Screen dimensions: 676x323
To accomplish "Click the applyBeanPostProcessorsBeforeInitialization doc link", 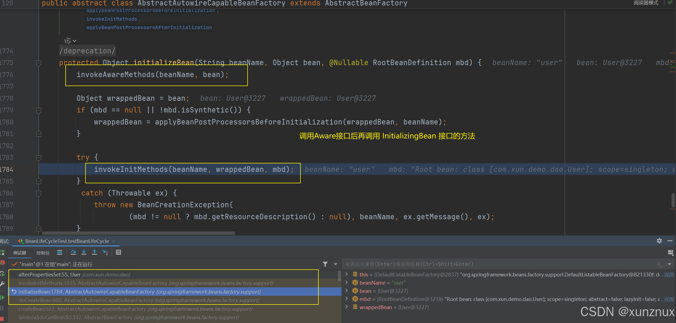I will click(151, 10).
